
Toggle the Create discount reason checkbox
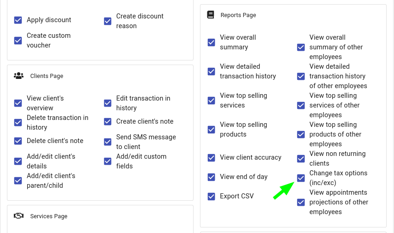coord(107,21)
